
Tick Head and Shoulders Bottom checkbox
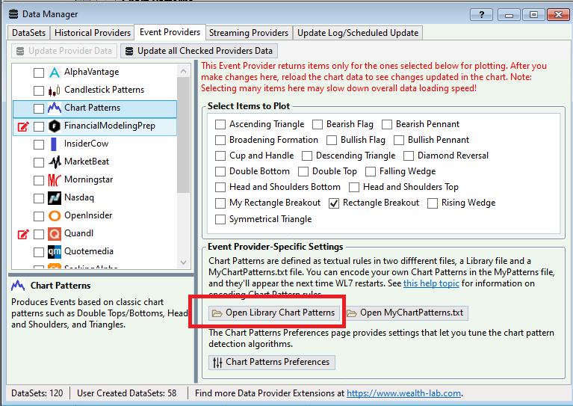[x=220, y=187]
